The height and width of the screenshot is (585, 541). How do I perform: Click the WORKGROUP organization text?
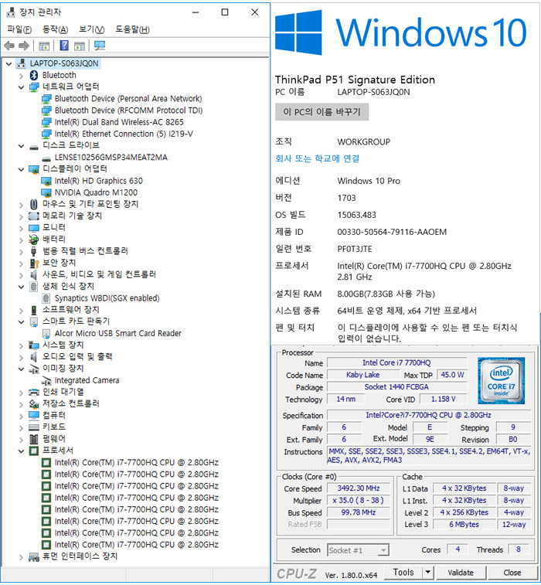coord(363,141)
